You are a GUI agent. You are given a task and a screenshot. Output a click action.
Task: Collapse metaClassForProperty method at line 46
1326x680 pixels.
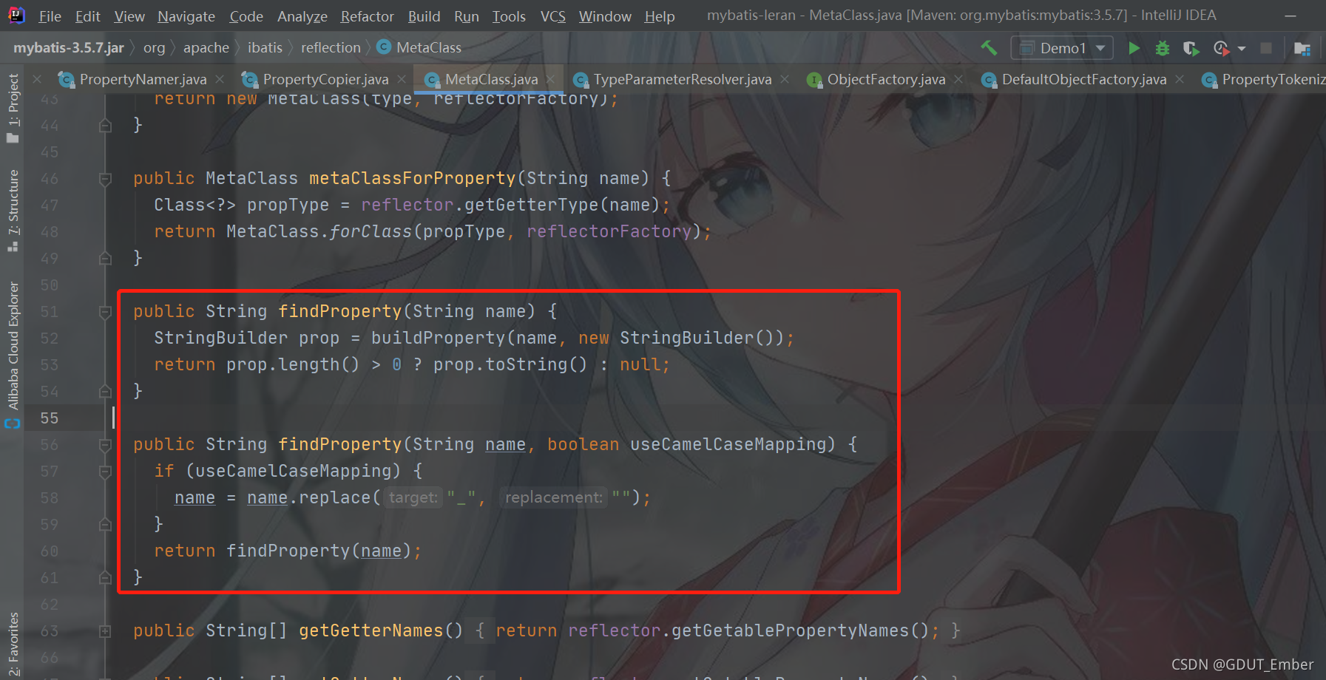105,179
